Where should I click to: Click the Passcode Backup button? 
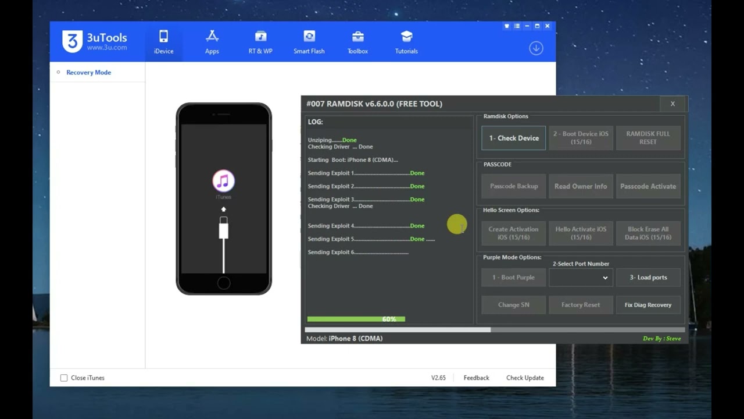pos(514,186)
